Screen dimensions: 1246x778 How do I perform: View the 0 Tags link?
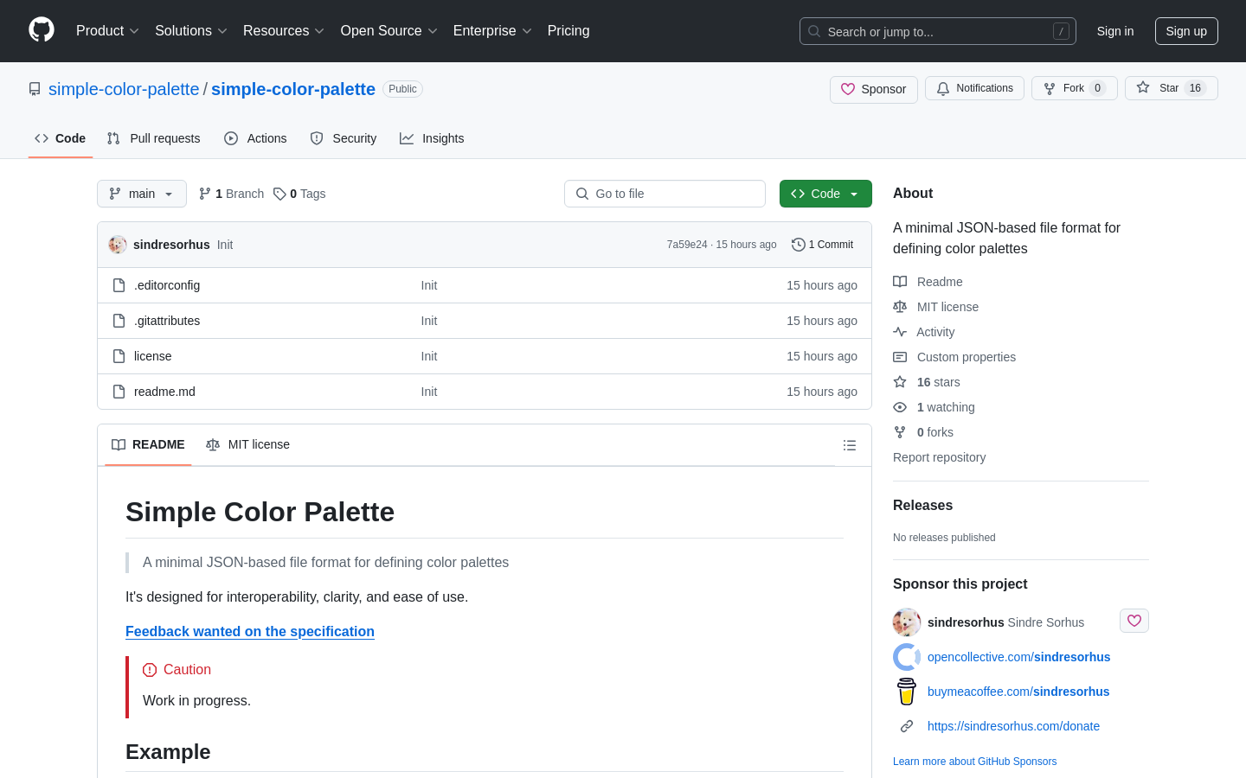pos(299,194)
